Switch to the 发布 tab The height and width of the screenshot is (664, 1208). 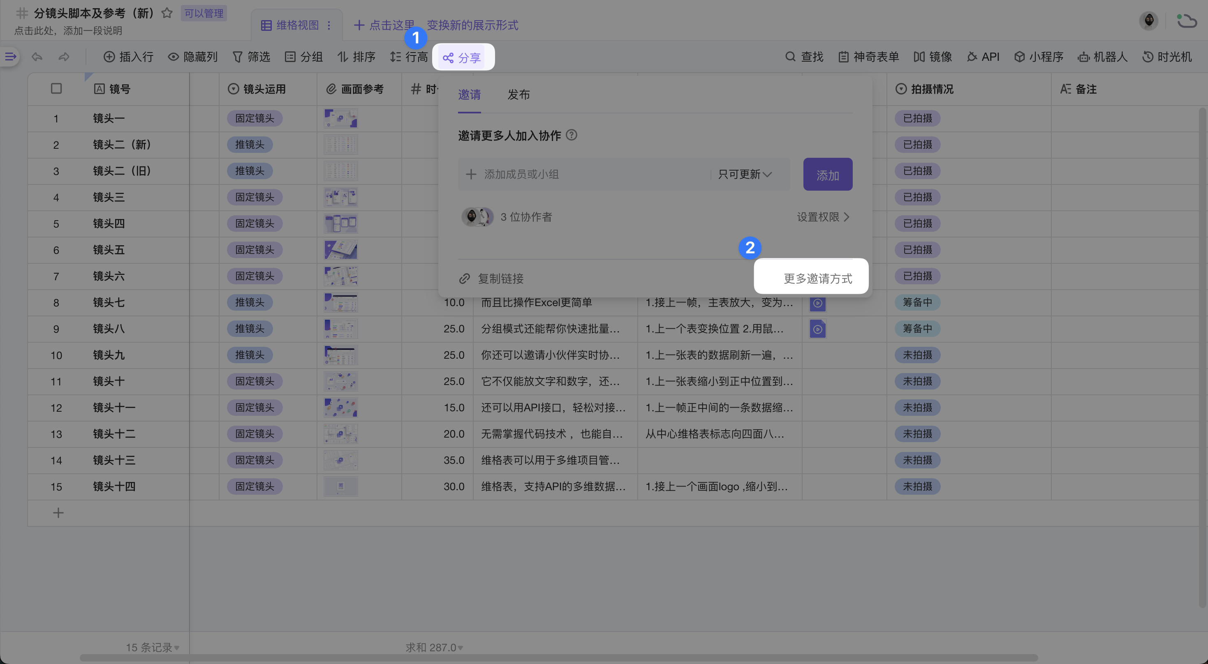518,95
